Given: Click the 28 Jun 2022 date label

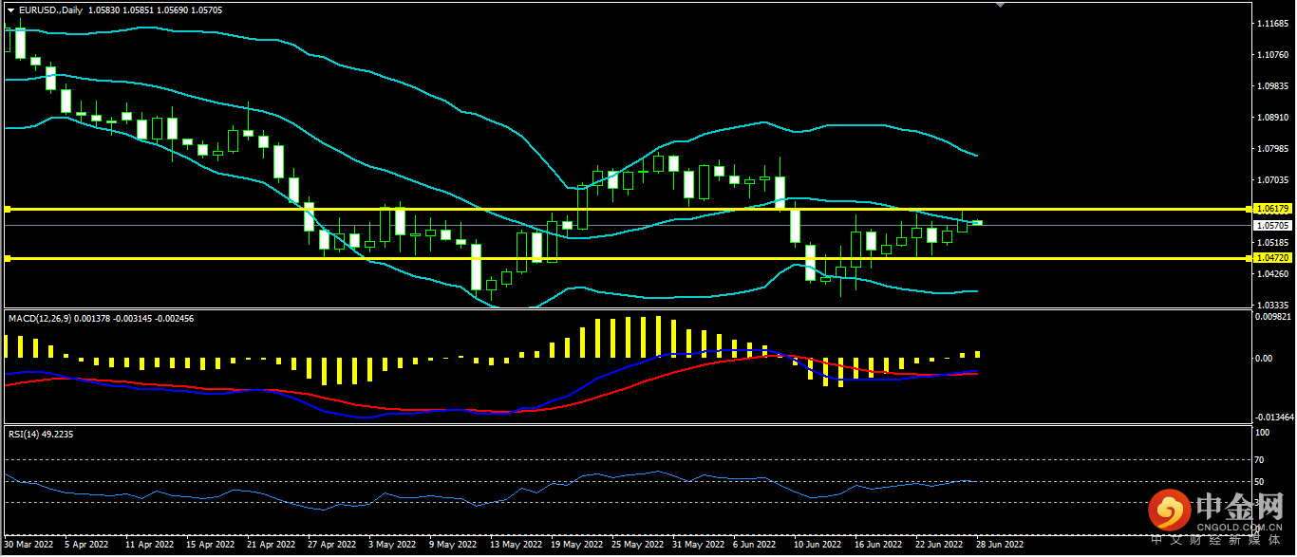Looking at the screenshot, I should [1000, 546].
